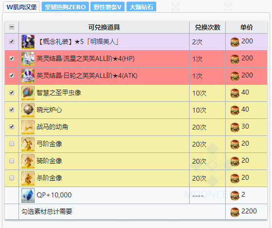Click burger icon in 骑阶金像 price cell
The image size is (272, 228).
(235, 161)
